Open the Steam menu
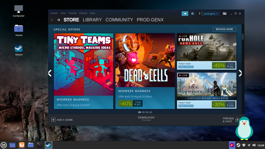The image size is (265, 149). [x=54, y=13]
